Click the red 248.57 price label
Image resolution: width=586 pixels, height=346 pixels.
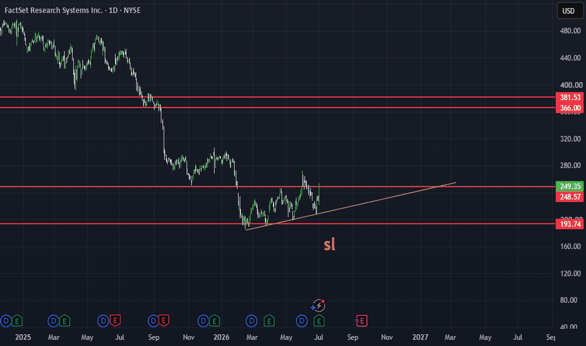[570, 197]
